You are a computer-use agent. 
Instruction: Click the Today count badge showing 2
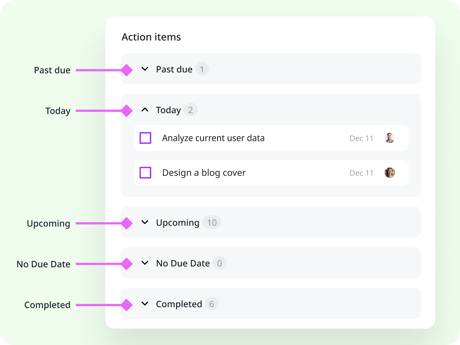coord(191,110)
